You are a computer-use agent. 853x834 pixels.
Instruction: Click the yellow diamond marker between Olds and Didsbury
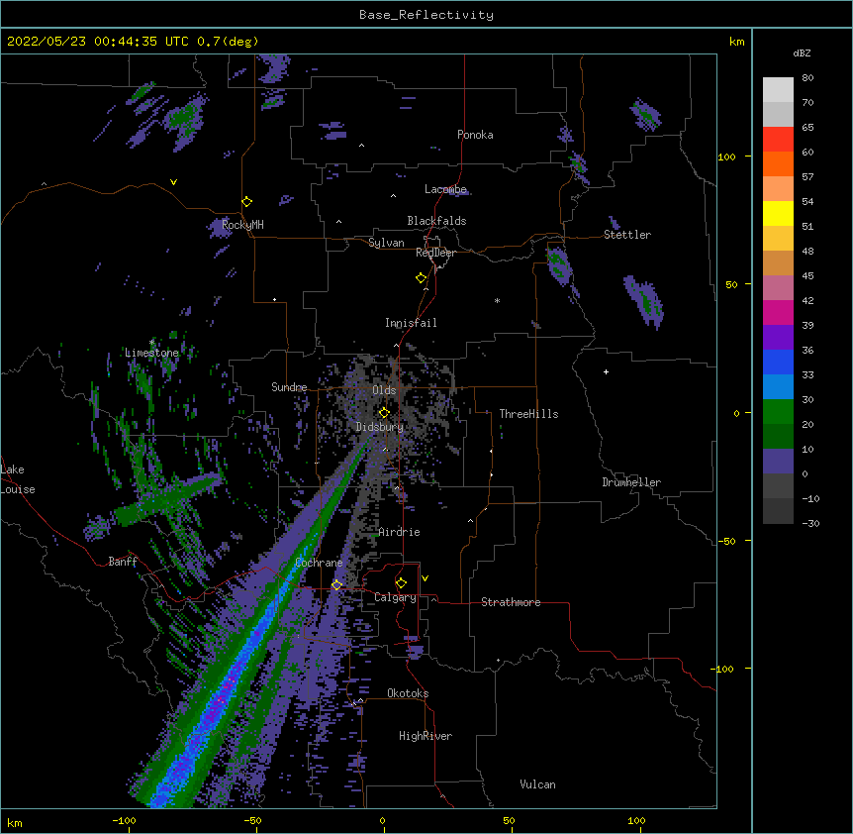(384, 413)
